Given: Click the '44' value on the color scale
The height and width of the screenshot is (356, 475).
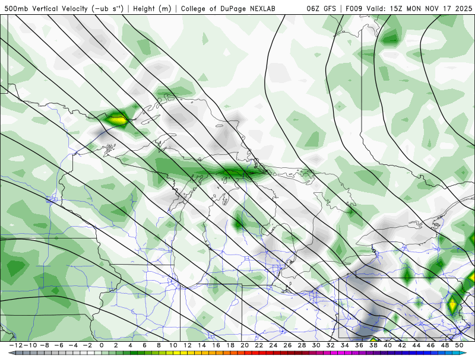Looking at the screenshot, I should tap(416, 345).
